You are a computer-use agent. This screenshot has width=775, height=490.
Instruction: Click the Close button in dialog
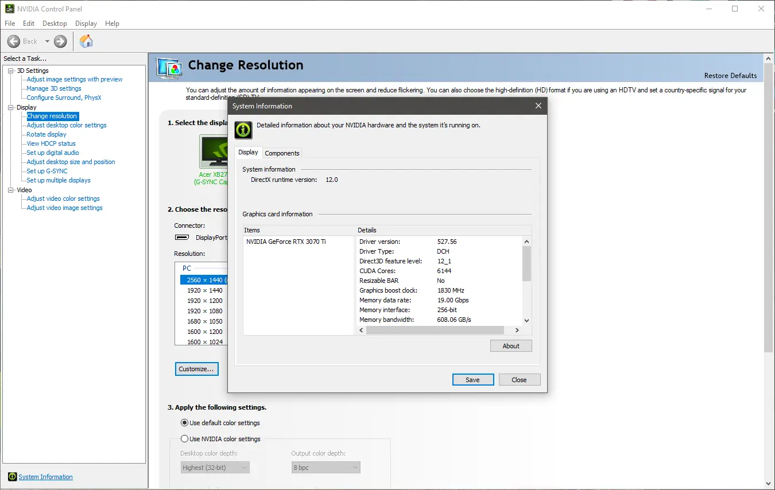tap(519, 380)
